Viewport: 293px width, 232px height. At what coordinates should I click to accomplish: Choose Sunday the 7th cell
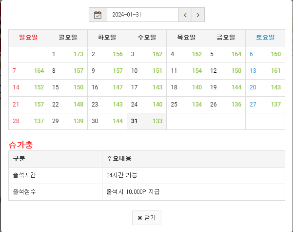28,71
